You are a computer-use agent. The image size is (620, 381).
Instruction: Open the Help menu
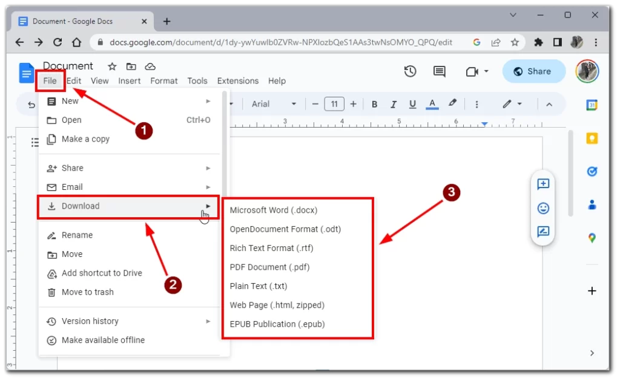click(277, 81)
